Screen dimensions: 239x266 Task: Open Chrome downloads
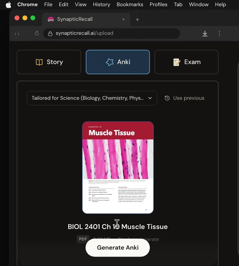point(205,34)
